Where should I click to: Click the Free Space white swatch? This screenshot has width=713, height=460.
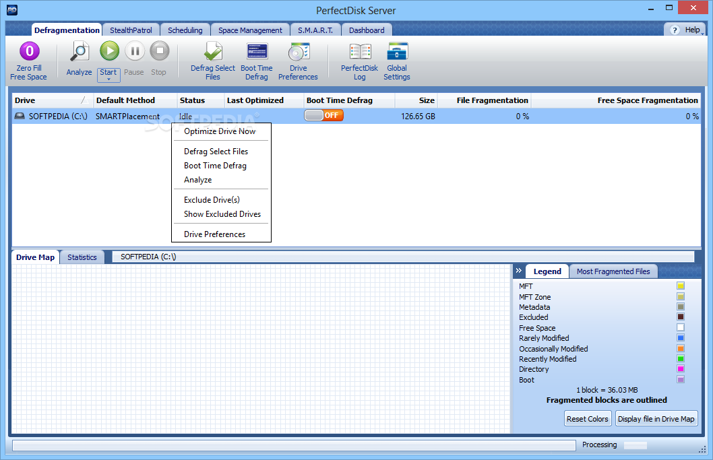pyautogui.click(x=680, y=327)
